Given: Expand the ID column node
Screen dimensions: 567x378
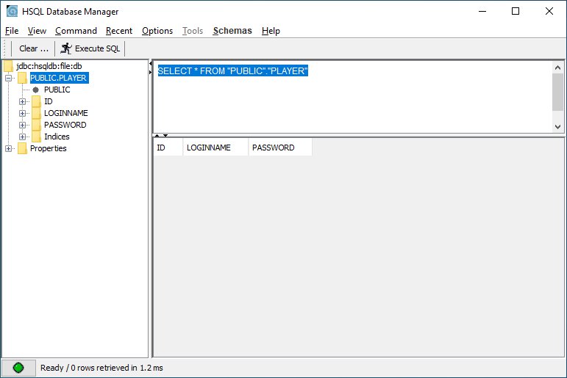Looking at the screenshot, I should pyautogui.click(x=23, y=101).
